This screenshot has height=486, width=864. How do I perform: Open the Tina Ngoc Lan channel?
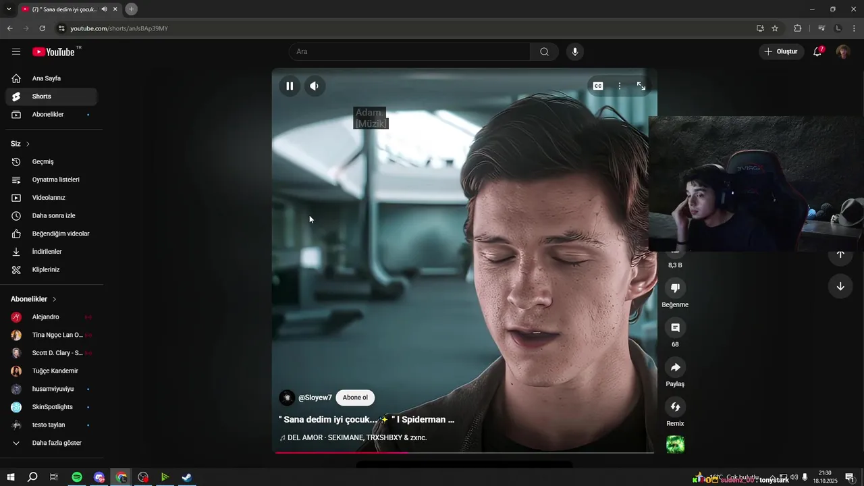[51, 335]
